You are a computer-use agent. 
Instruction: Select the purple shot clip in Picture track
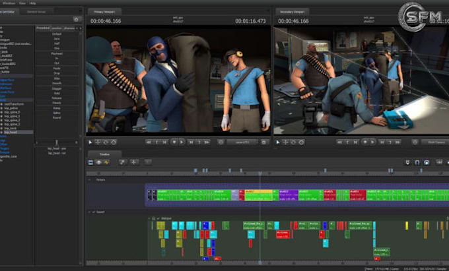coord(289,195)
